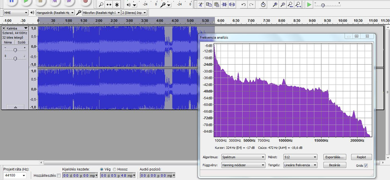
Task: Select the Hossz radio button
Action: tap(115, 169)
